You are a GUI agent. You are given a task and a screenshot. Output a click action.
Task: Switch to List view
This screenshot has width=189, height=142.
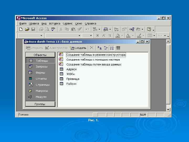tap(112, 48)
